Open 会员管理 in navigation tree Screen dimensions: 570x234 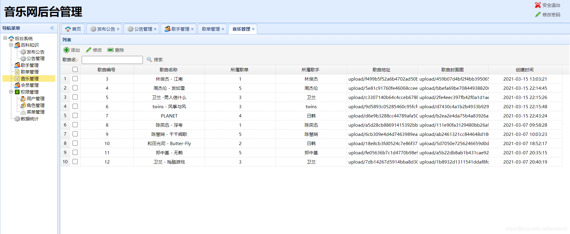pos(30,85)
